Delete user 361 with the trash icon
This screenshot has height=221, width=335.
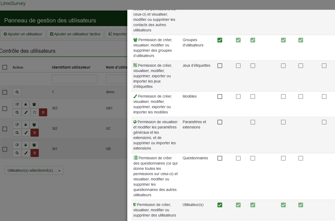[x=35, y=153]
